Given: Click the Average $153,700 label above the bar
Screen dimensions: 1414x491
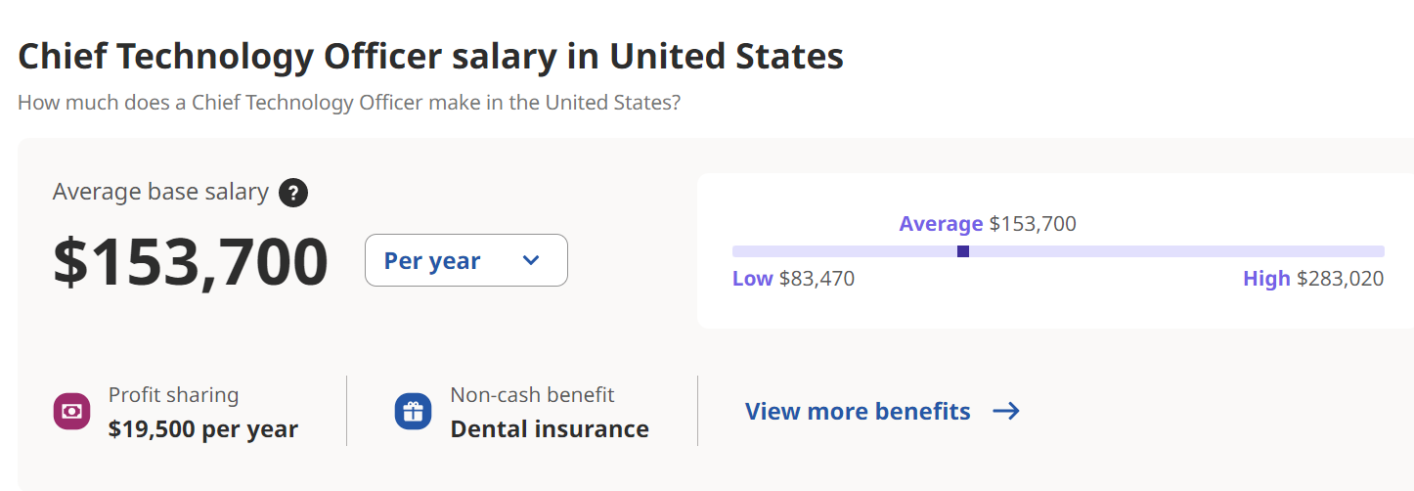Looking at the screenshot, I should [x=988, y=224].
